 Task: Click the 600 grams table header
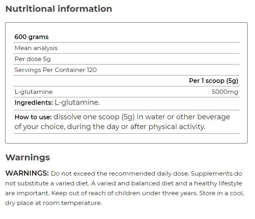pyautogui.click(x=32, y=37)
